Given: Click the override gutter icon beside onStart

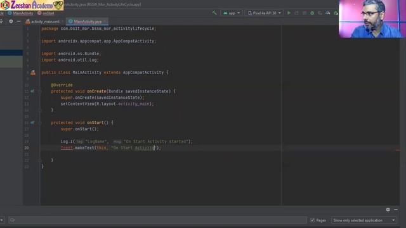Looking at the screenshot, I should [x=32, y=122].
